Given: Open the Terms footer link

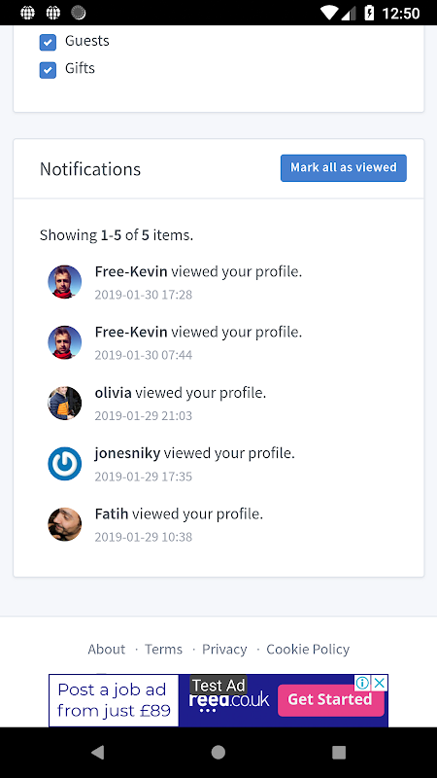Looking at the screenshot, I should click(x=163, y=649).
